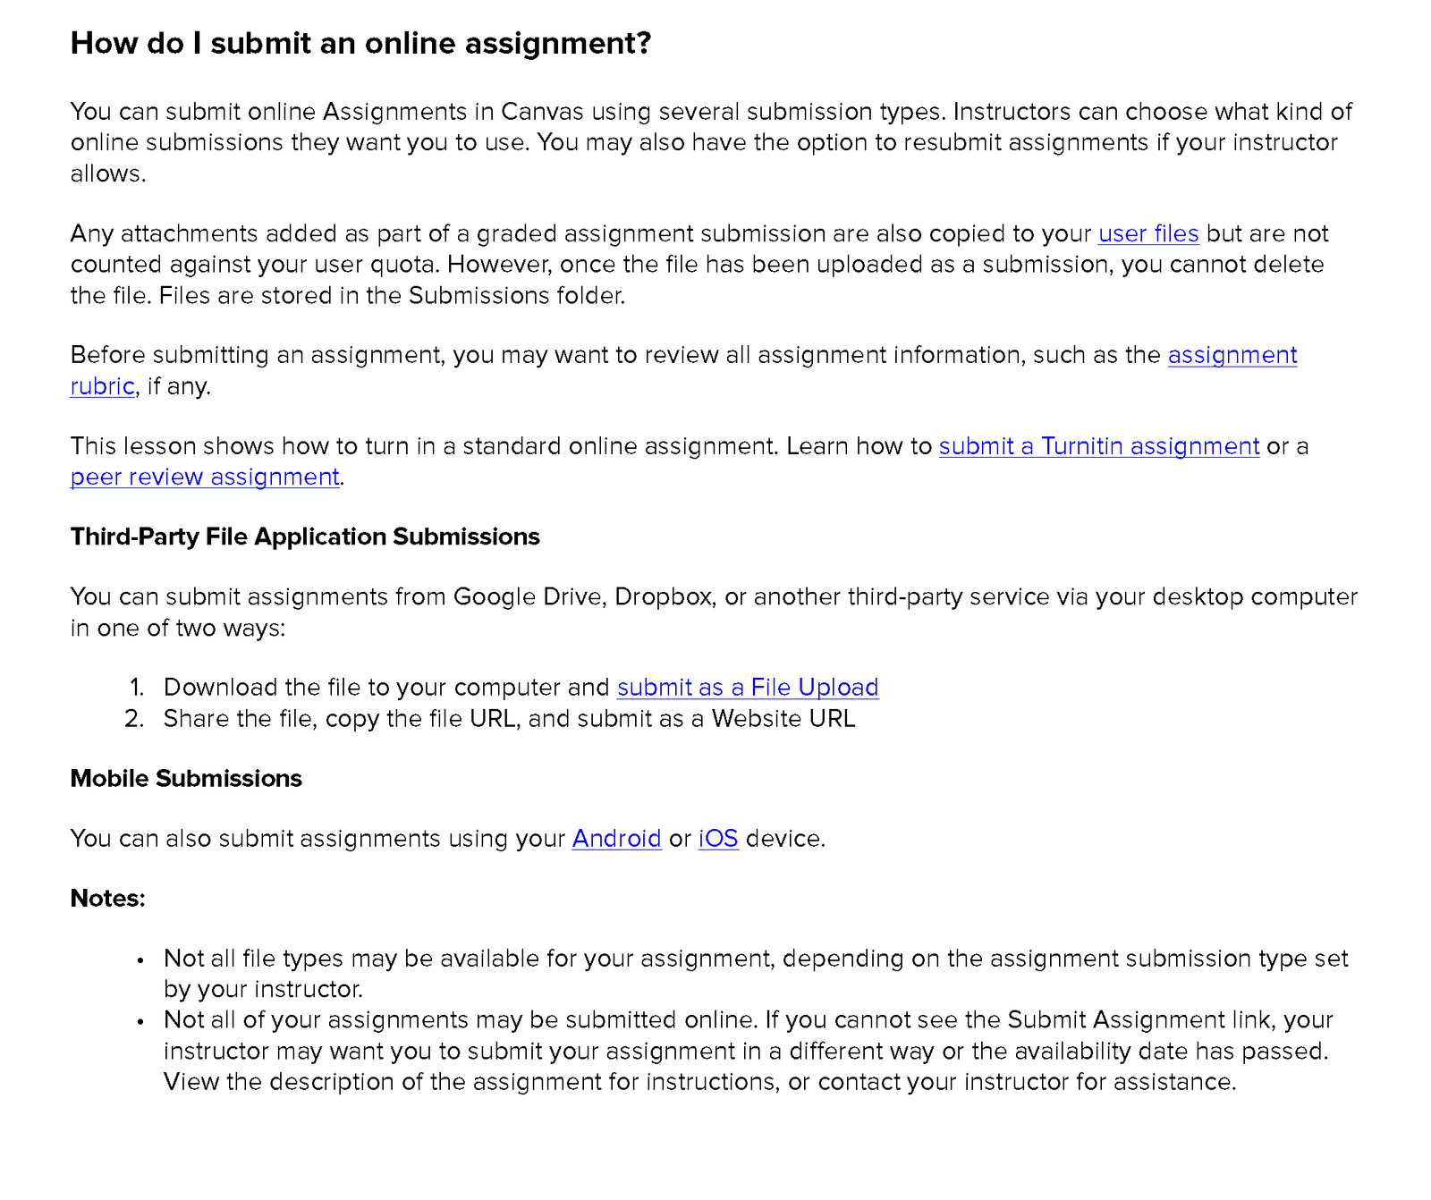Follow the submit a Turnitin assignment link
The width and height of the screenshot is (1431, 1200).
point(1098,446)
